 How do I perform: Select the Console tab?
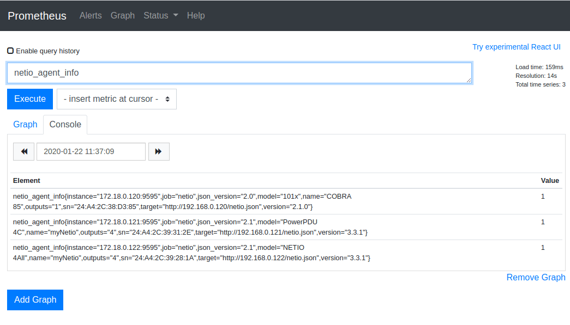pos(65,125)
